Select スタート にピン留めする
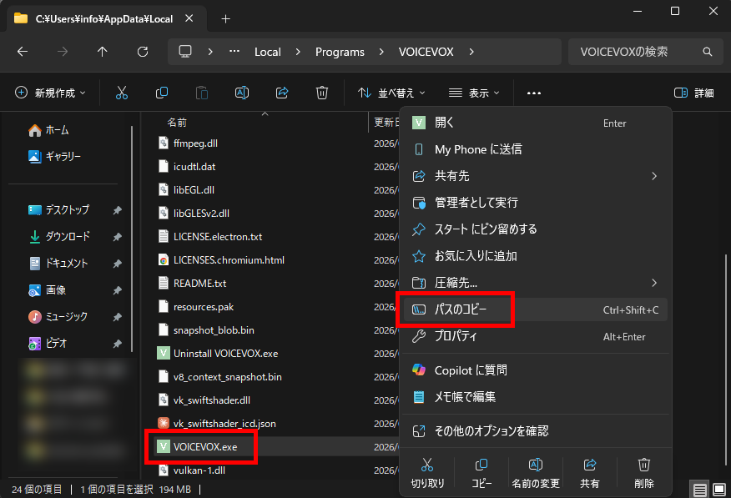 tap(536, 229)
